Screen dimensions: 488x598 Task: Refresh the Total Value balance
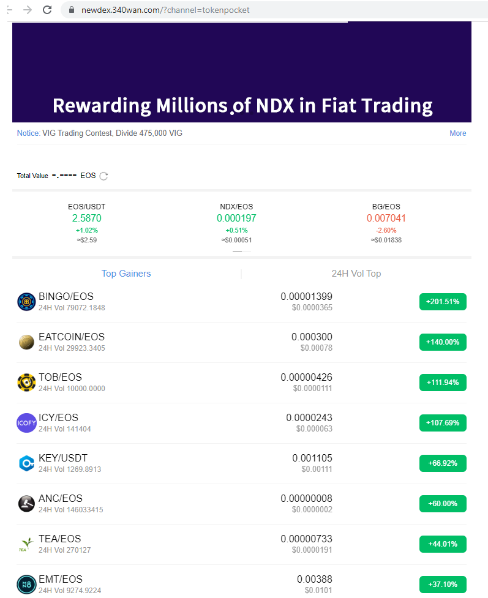pos(104,176)
